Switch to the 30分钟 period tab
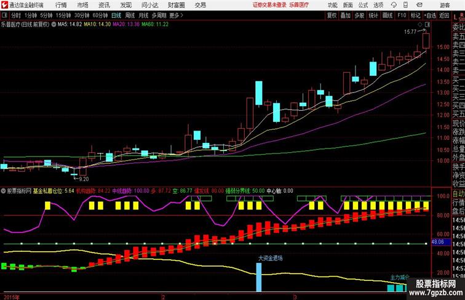The image size is (465, 300). 82,15
